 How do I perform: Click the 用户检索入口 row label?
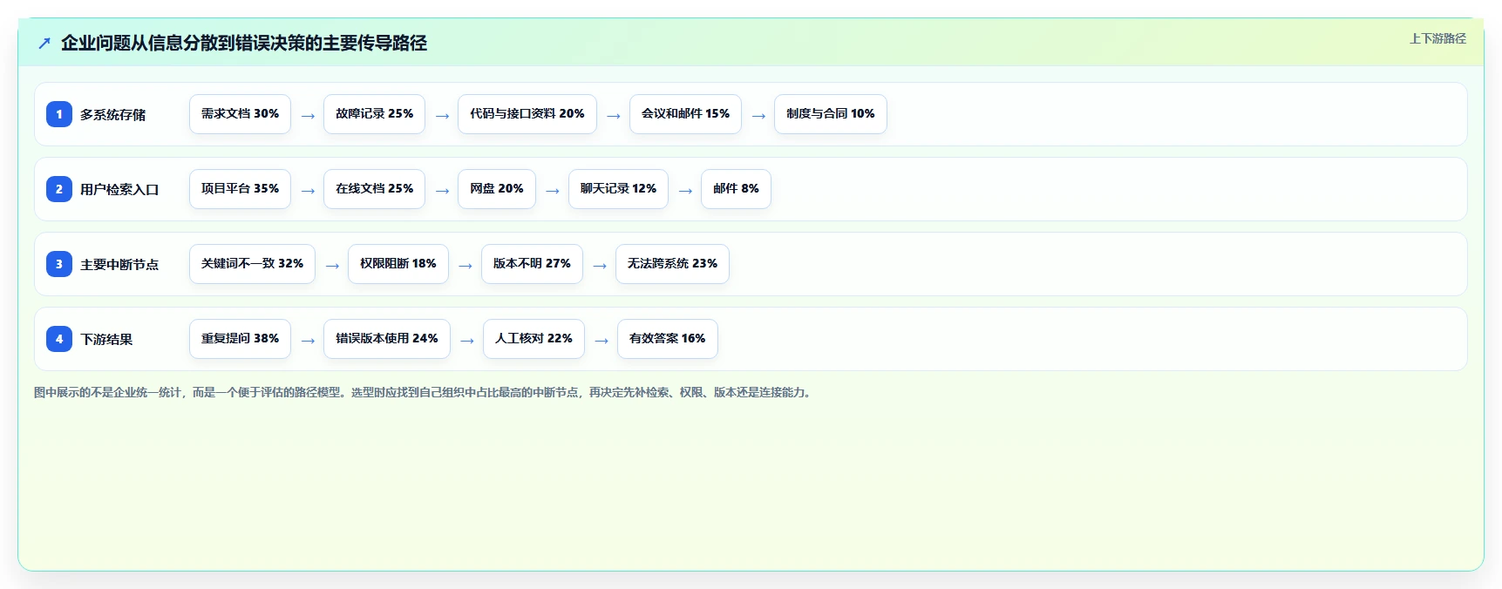tap(119, 189)
